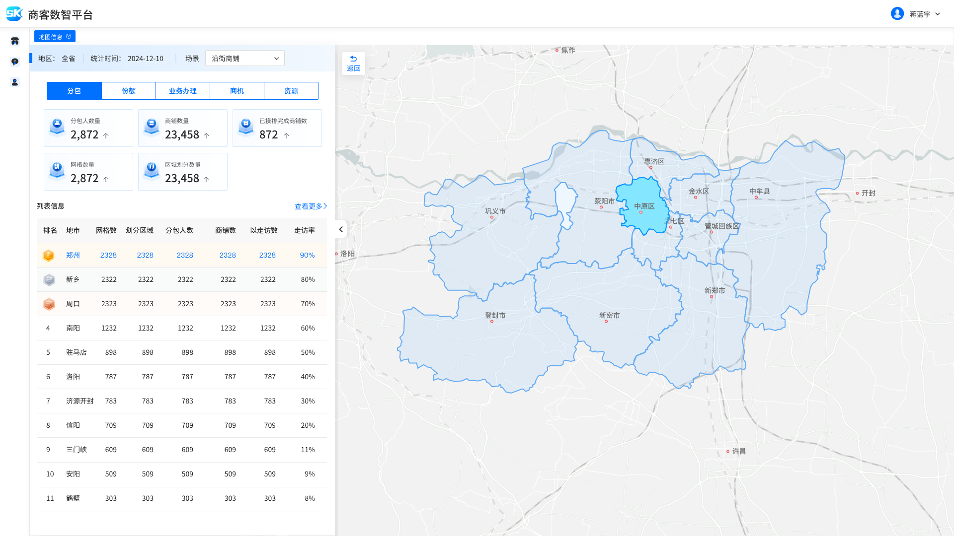Switch to the 份额 tab

coord(129,91)
